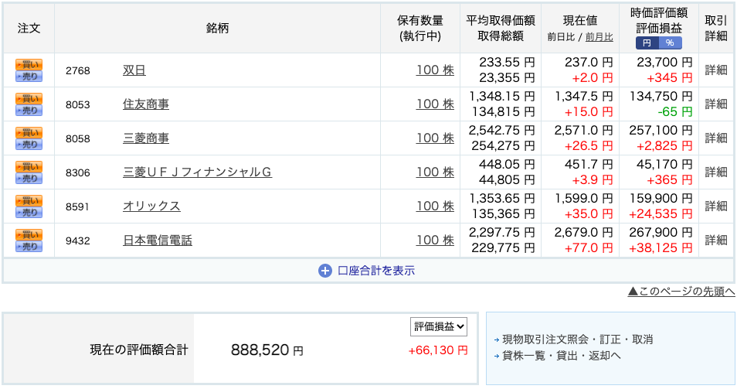This screenshot has width=737, height=389.
Task: Click 100 株 quantity for 双日
Action: [435, 70]
